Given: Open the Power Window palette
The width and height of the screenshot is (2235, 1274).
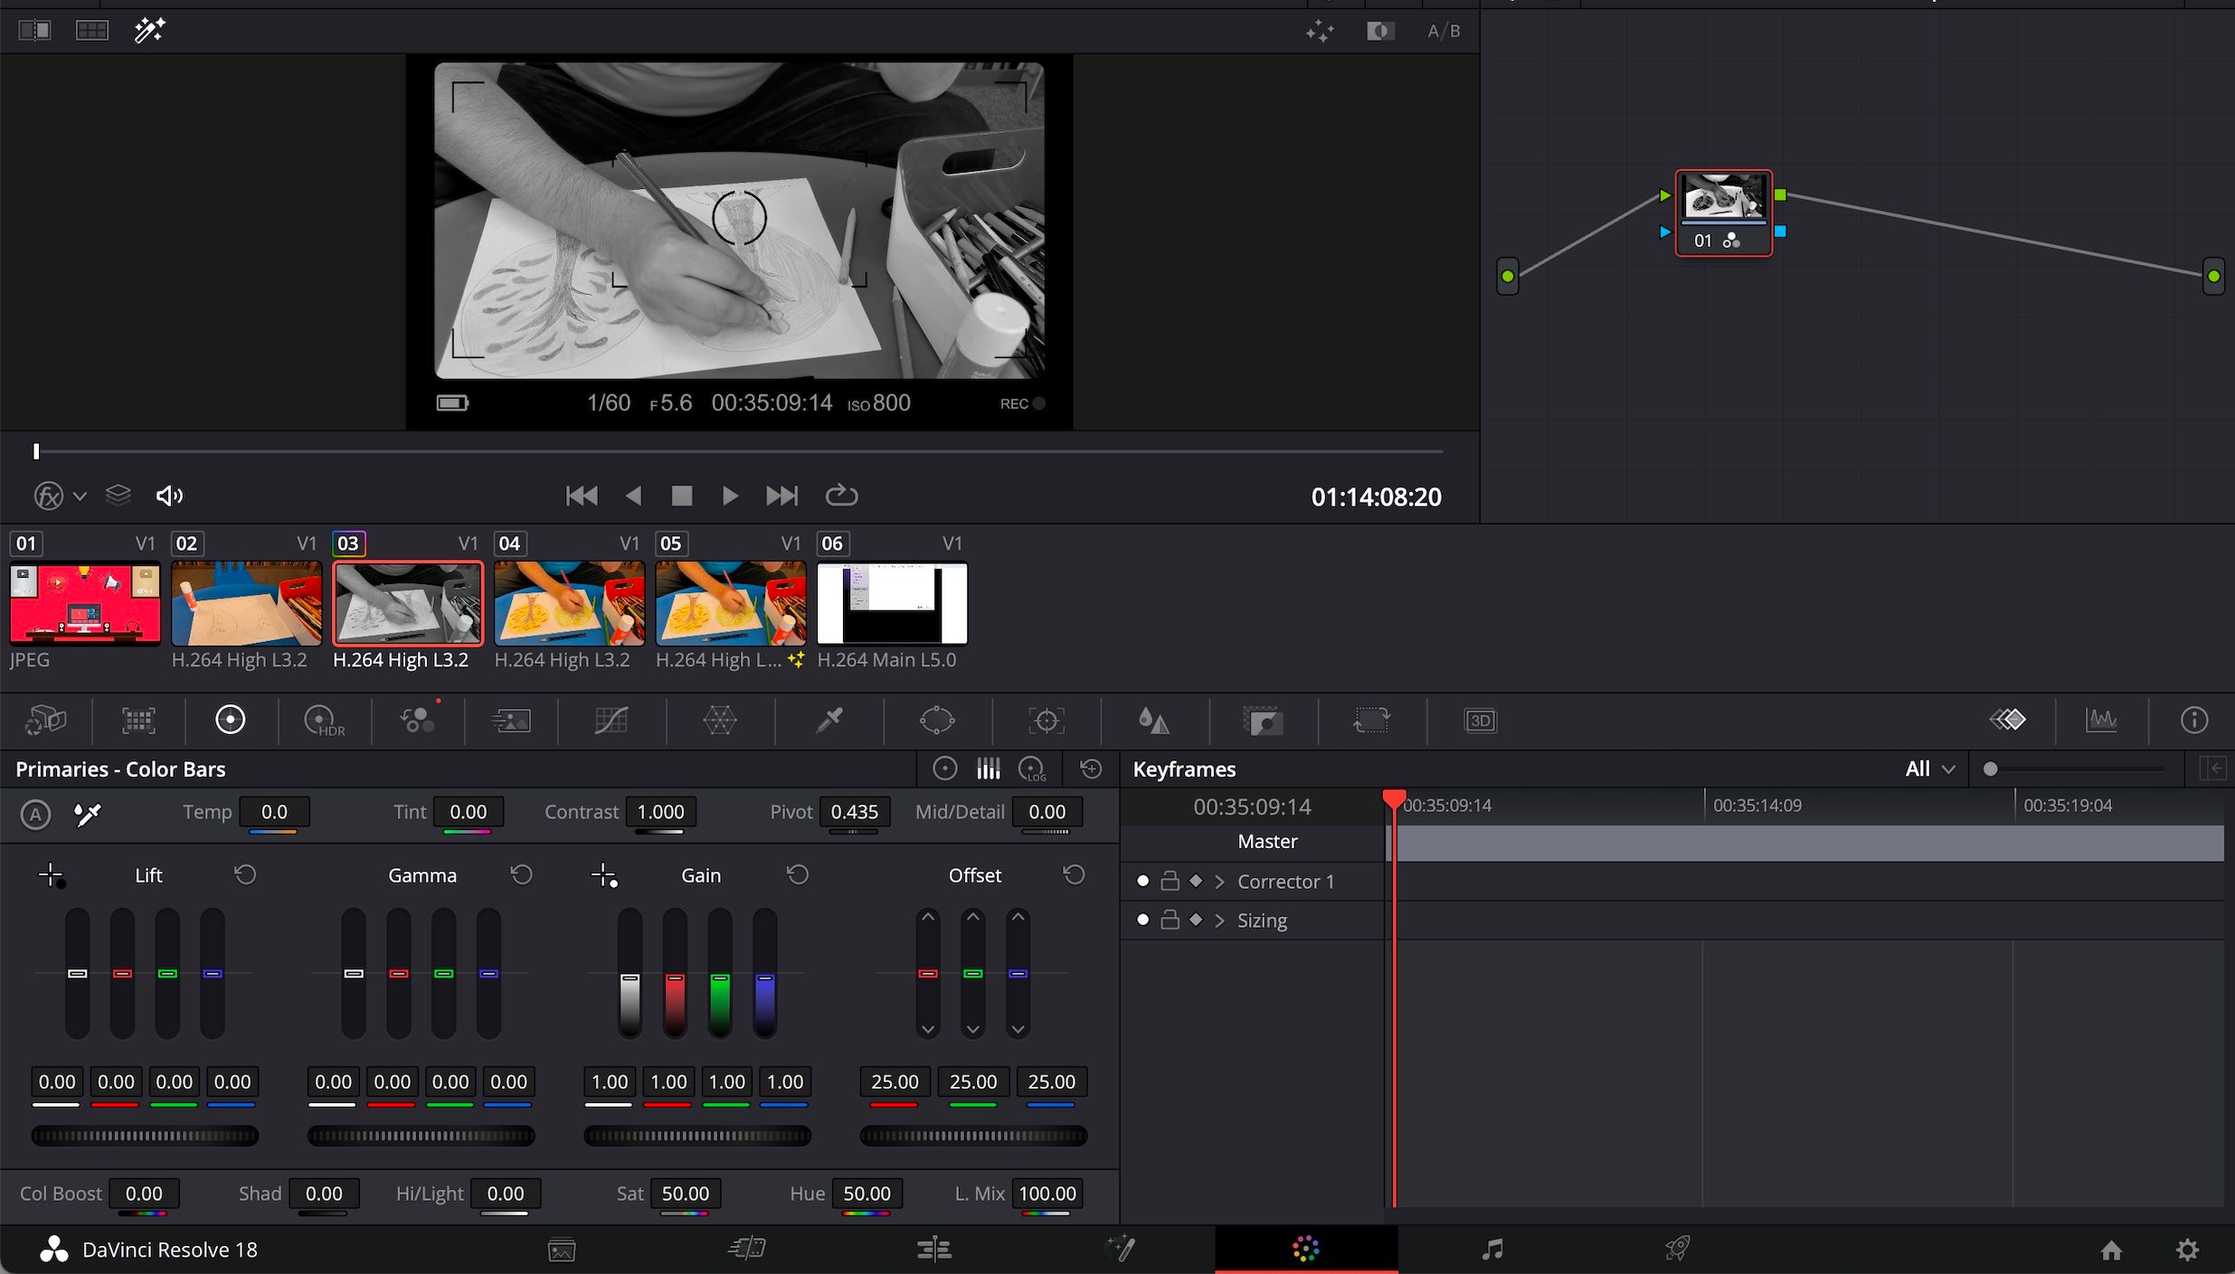Looking at the screenshot, I should tap(937, 721).
